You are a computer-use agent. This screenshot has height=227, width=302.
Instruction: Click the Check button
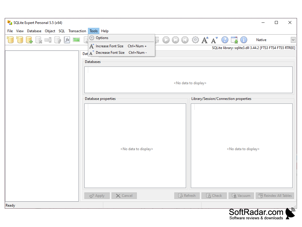pos(214,196)
